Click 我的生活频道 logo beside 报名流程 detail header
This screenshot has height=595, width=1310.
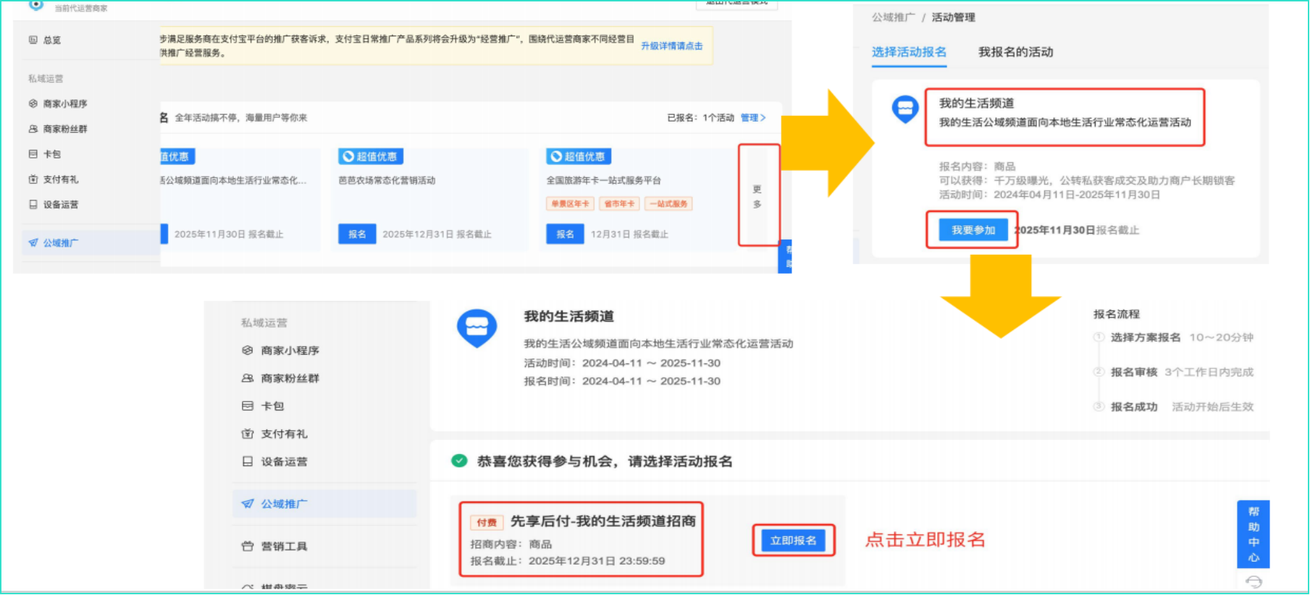coord(476,327)
